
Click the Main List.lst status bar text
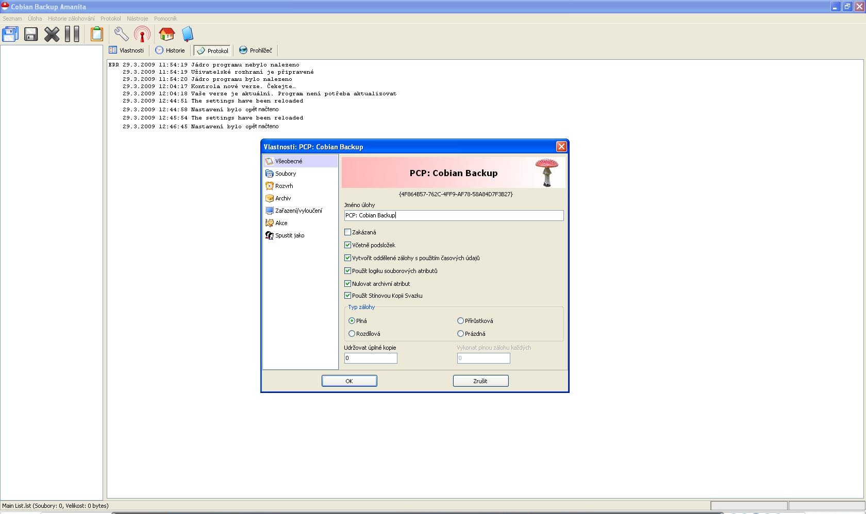click(55, 506)
